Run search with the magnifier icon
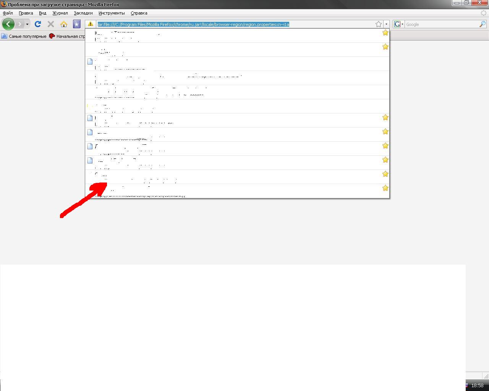489x391 pixels. coord(483,24)
